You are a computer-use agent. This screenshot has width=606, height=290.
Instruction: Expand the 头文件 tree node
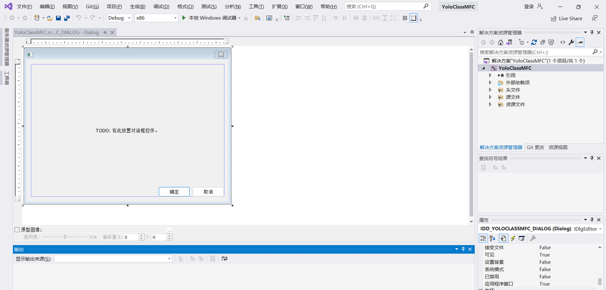pos(490,90)
